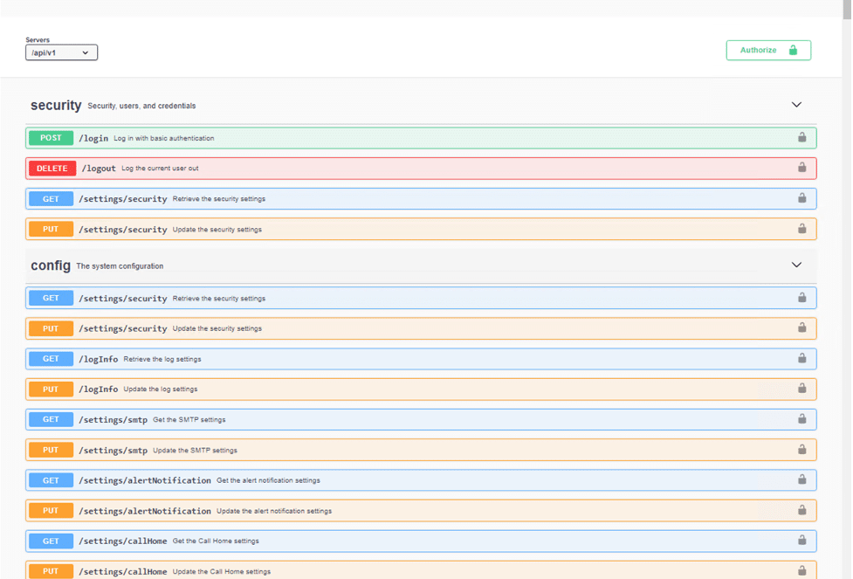Collapse the security section with its chevron
Screen dimensions: 853x579
pyautogui.click(x=796, y=105)
